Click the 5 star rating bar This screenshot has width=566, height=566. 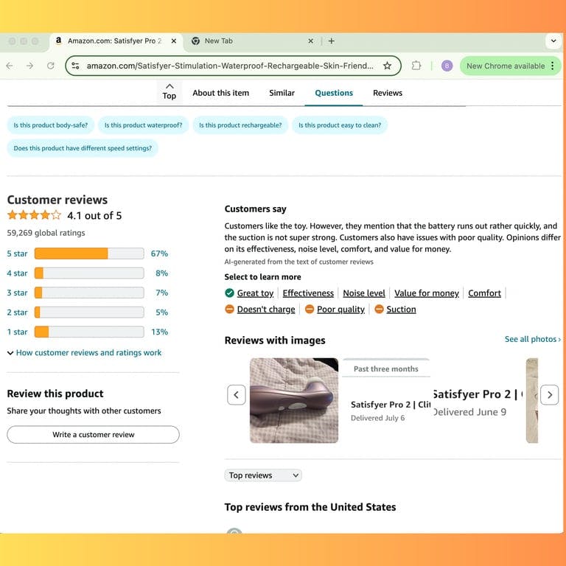(x=89, y=254)
